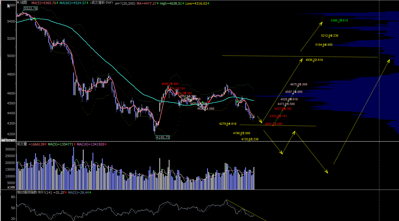Click the red 4281.20 Fibonacci 0.000 label
This screenshot has height=221, width=399.
click(x=274, y=124)
